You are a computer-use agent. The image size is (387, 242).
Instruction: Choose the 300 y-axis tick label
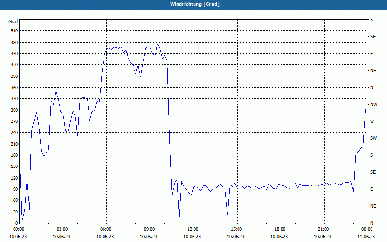15,110
